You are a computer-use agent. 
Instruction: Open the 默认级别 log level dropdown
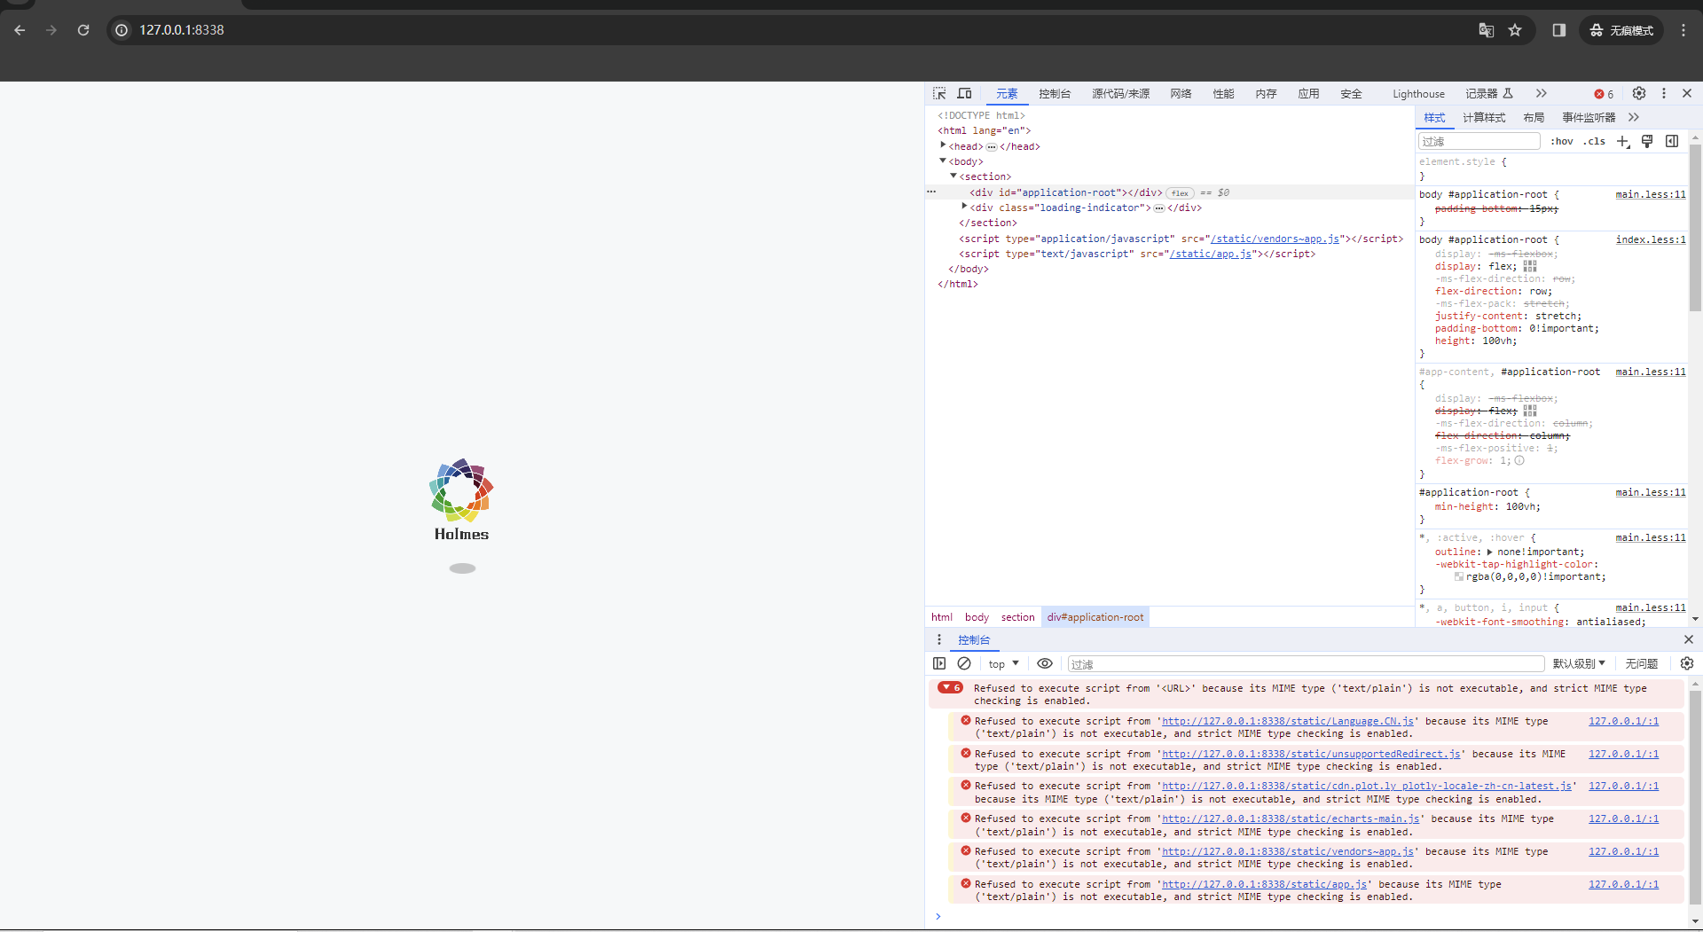pyautogui.click(x=1579, y=663)
